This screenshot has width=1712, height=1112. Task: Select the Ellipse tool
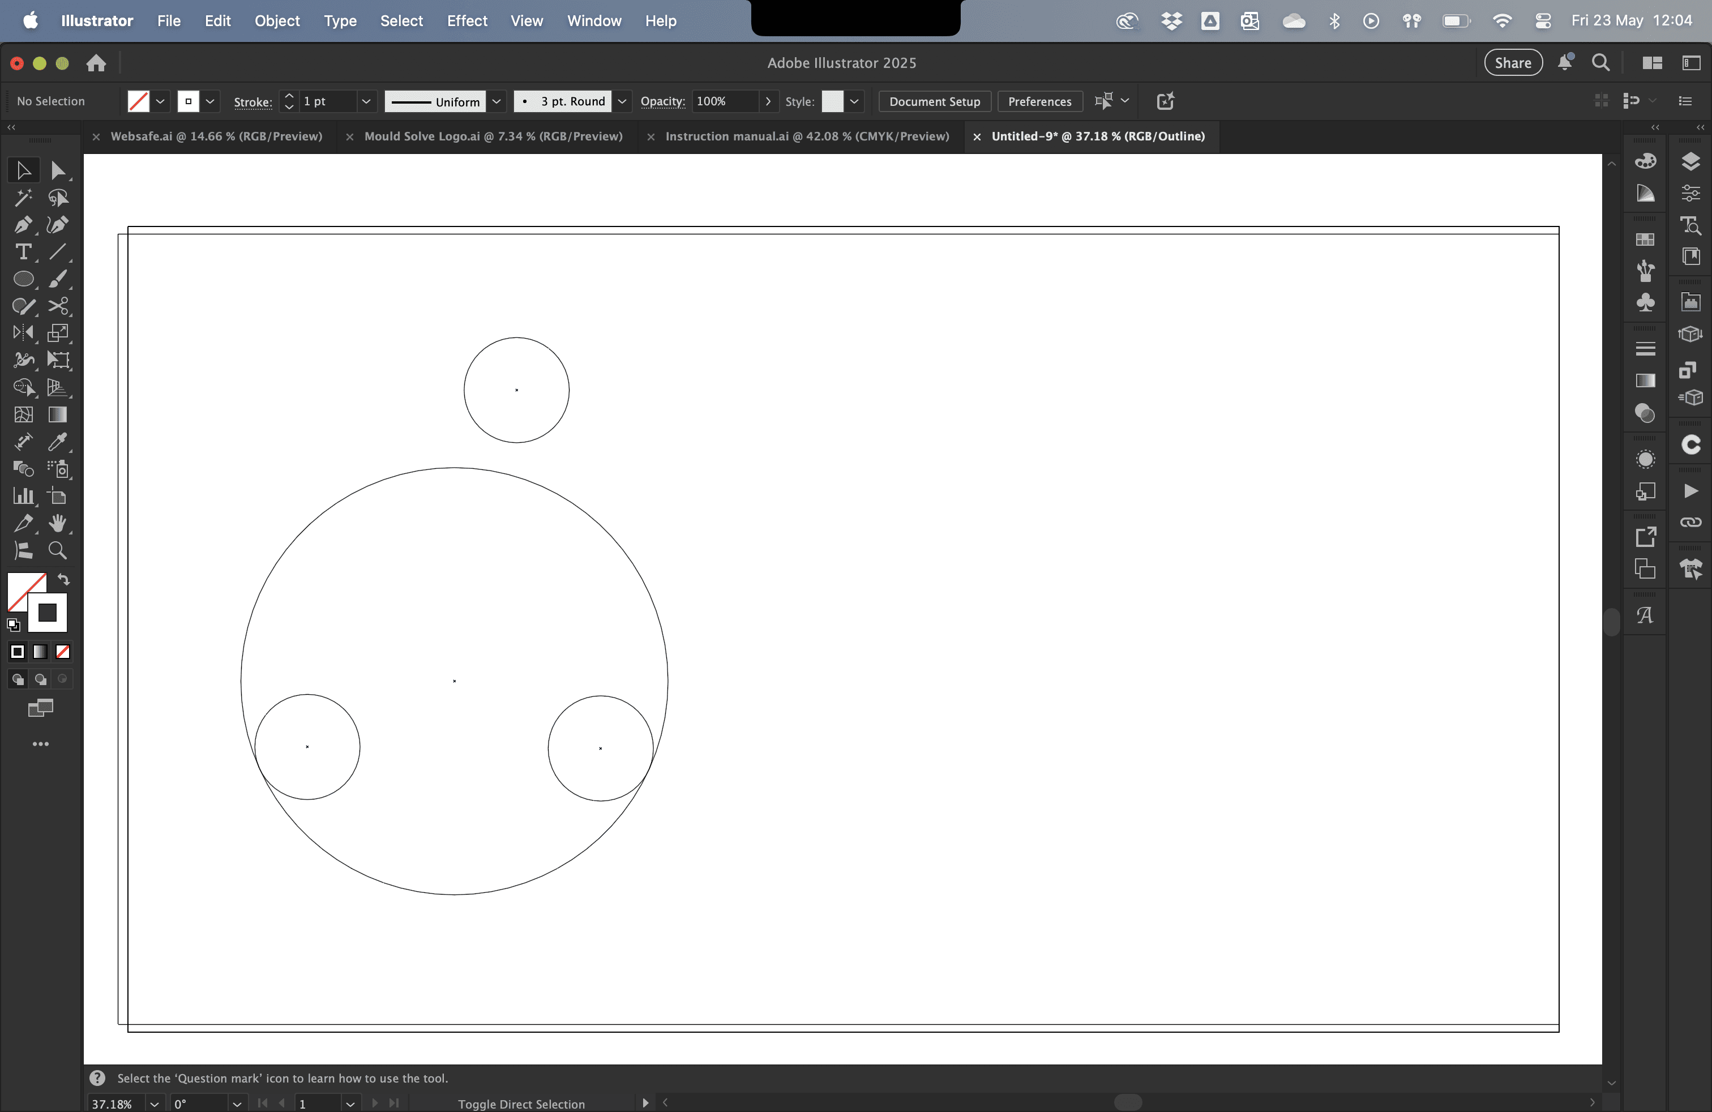coord(23,279)
